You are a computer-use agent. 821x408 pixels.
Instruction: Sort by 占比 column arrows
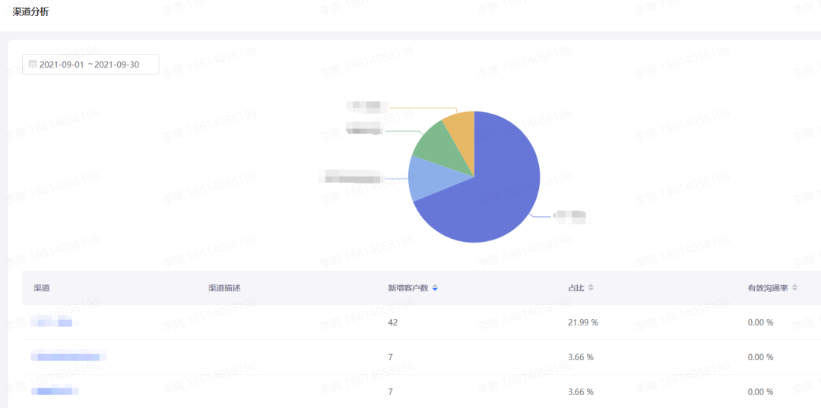point(591,288)
